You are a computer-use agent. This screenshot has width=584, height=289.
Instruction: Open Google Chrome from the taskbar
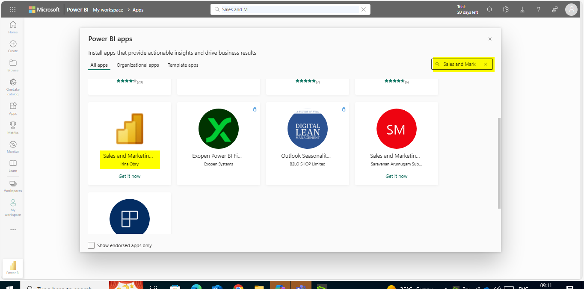point(238,286)
